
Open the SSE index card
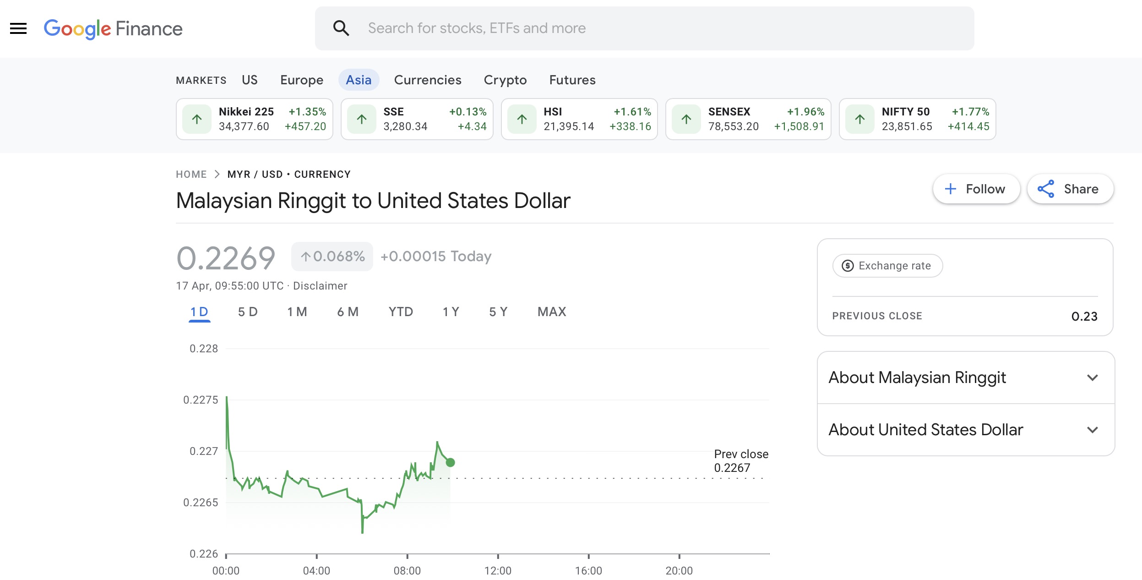click(x=417, y=119)
